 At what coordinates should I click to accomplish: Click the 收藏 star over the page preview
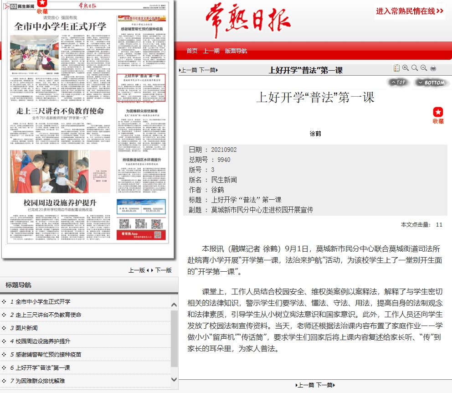(42, 7)
